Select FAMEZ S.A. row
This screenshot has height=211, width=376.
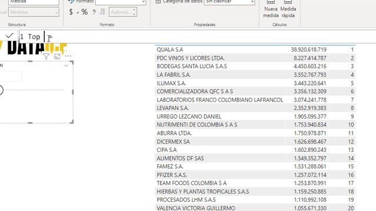pos(255,166)
